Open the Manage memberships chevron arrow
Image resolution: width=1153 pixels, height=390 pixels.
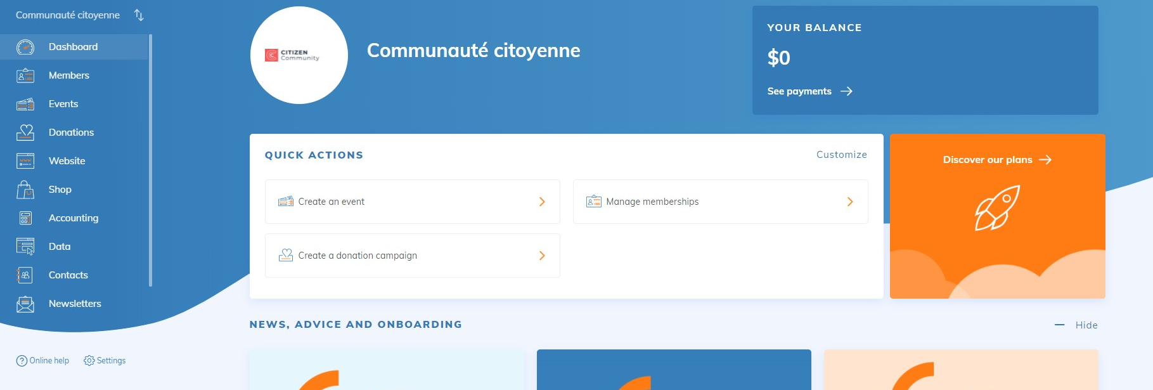[850, 202]
